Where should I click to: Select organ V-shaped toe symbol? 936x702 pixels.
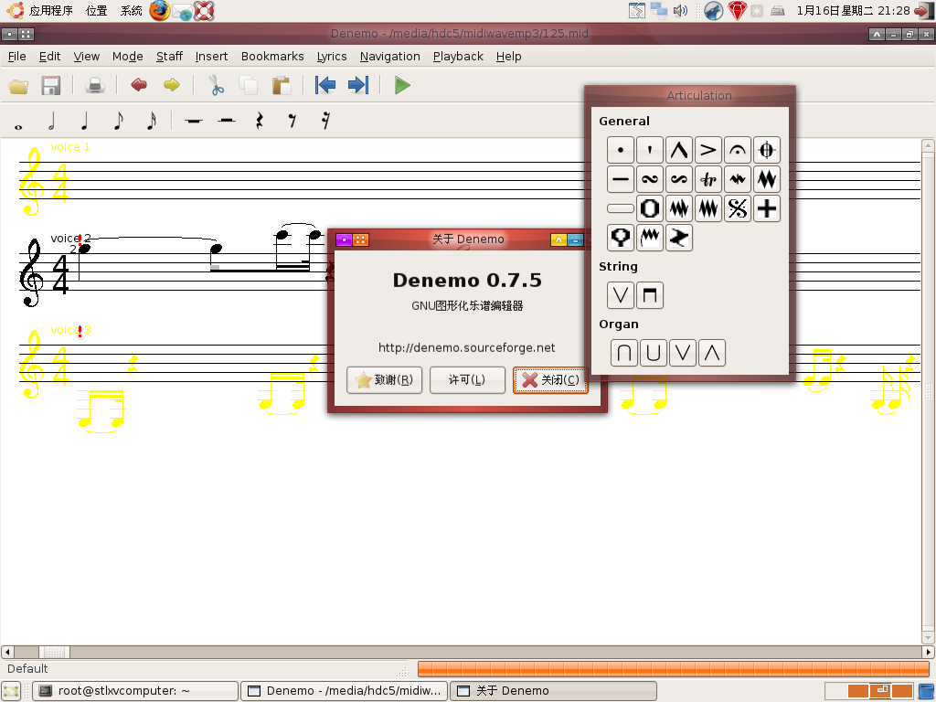(x=682, y=353)
